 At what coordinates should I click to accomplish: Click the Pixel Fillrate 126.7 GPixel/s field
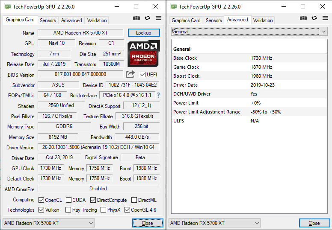click(57, 116)
